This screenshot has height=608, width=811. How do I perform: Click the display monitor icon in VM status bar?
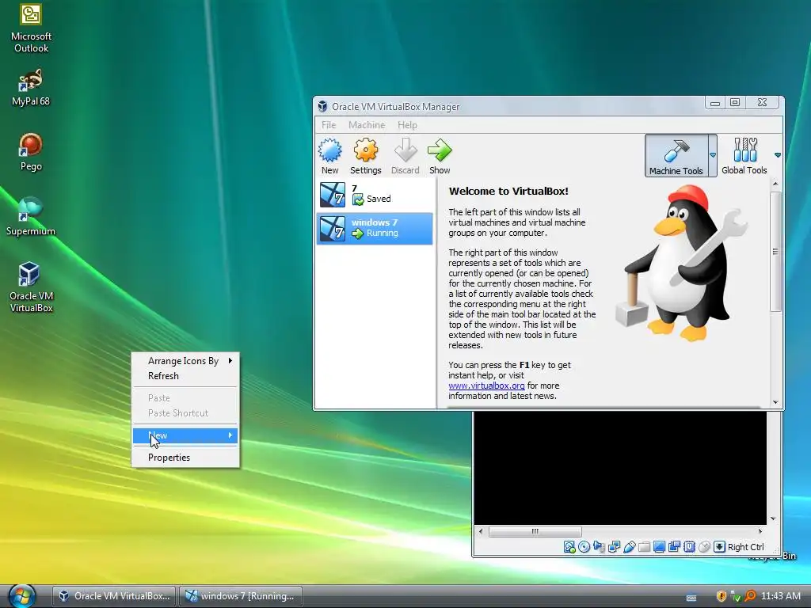(659, 547)
